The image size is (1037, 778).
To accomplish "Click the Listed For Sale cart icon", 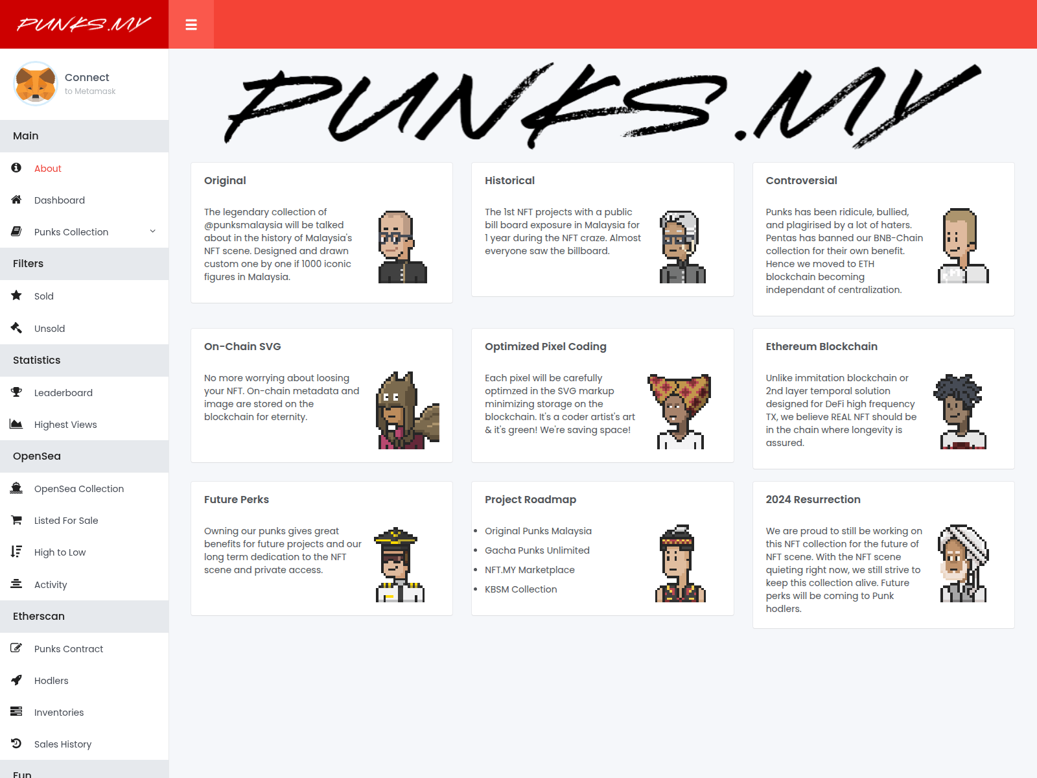I will point(16,520).
